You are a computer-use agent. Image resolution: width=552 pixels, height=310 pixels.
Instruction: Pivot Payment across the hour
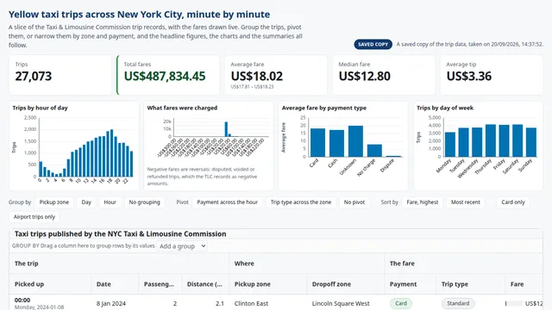click(x=228, y=202)
